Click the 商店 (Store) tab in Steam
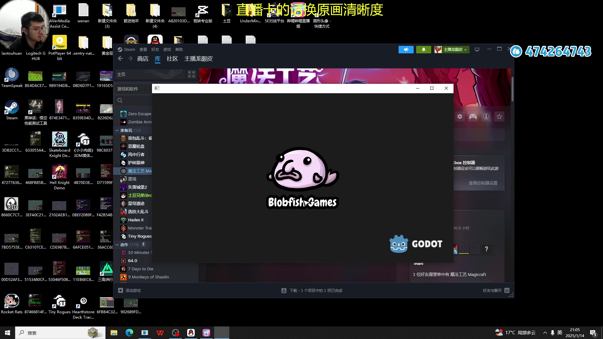The image size is (603, 339). [x=143, y=58]
